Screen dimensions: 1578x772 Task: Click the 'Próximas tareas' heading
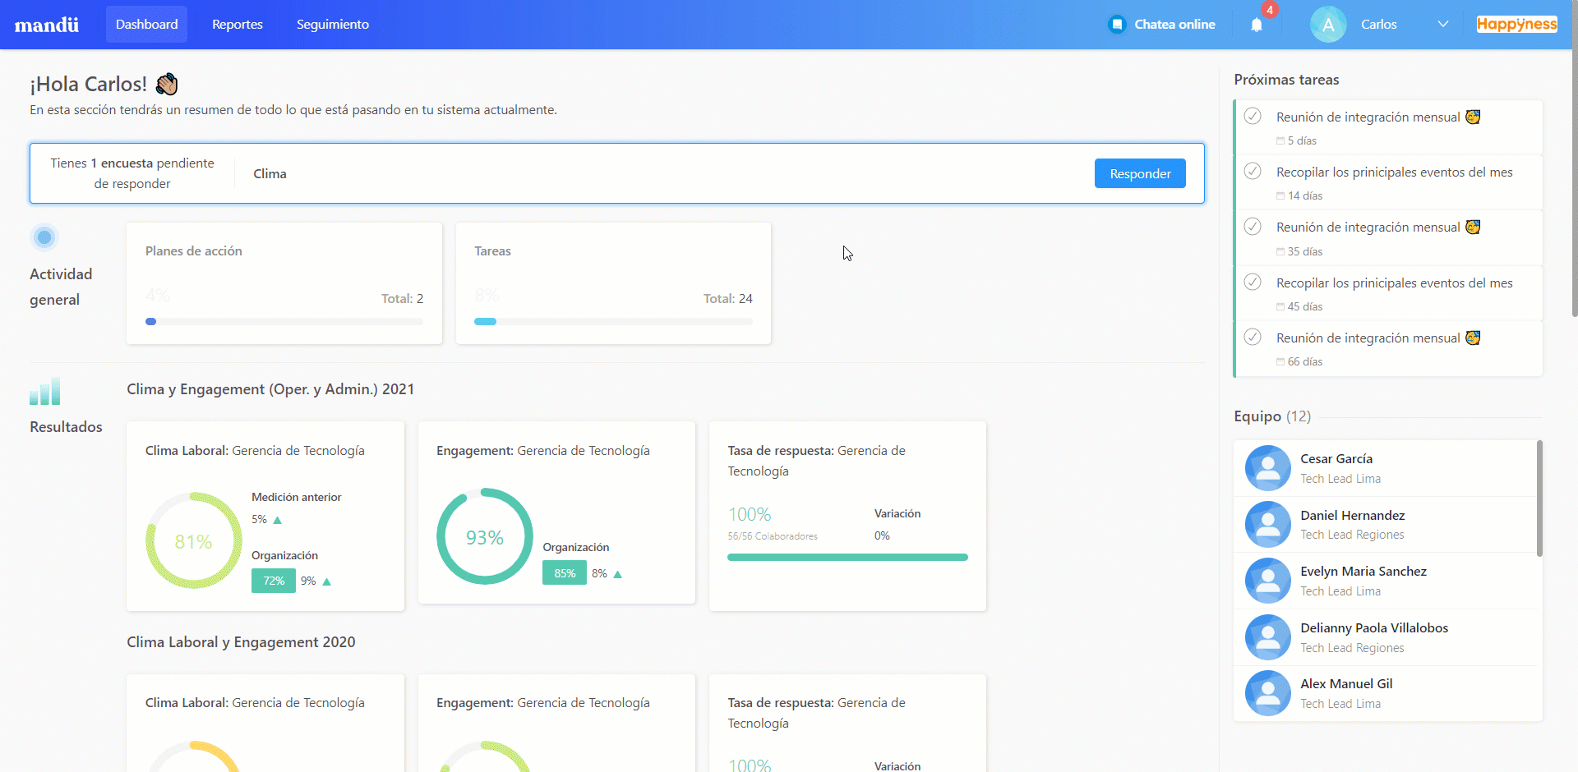tap(1286, 80)
